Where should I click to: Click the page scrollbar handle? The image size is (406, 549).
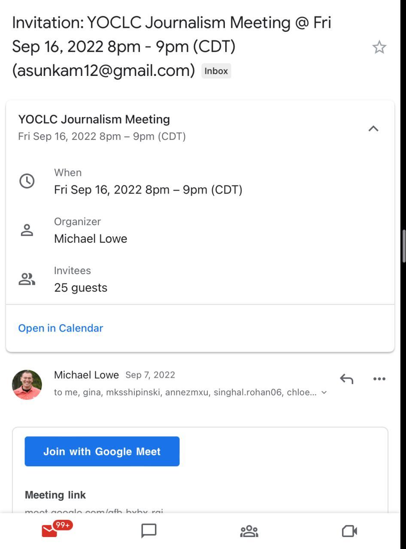(403, 246)
